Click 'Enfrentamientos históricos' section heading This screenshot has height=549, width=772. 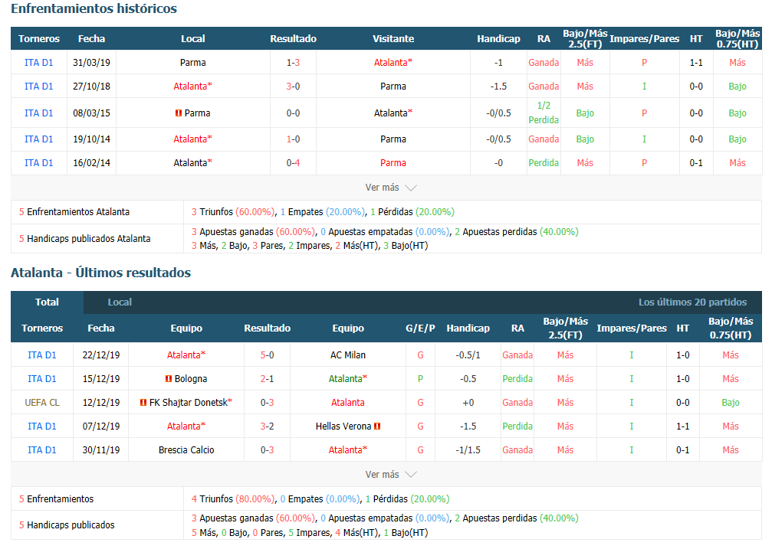94,8
